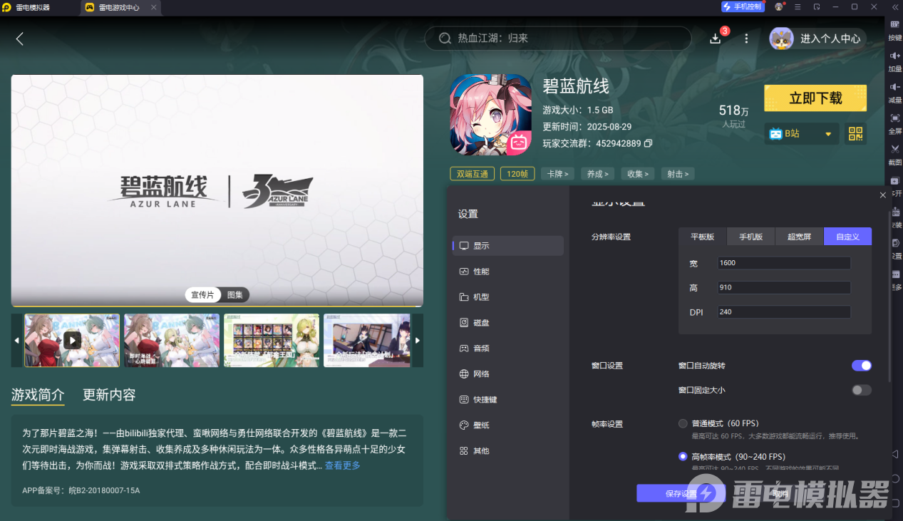This screenshot has width=903, height=521.
Task: Click the user avatar icon in title bar
Action: pyautogui.click(x=779, y=7)
